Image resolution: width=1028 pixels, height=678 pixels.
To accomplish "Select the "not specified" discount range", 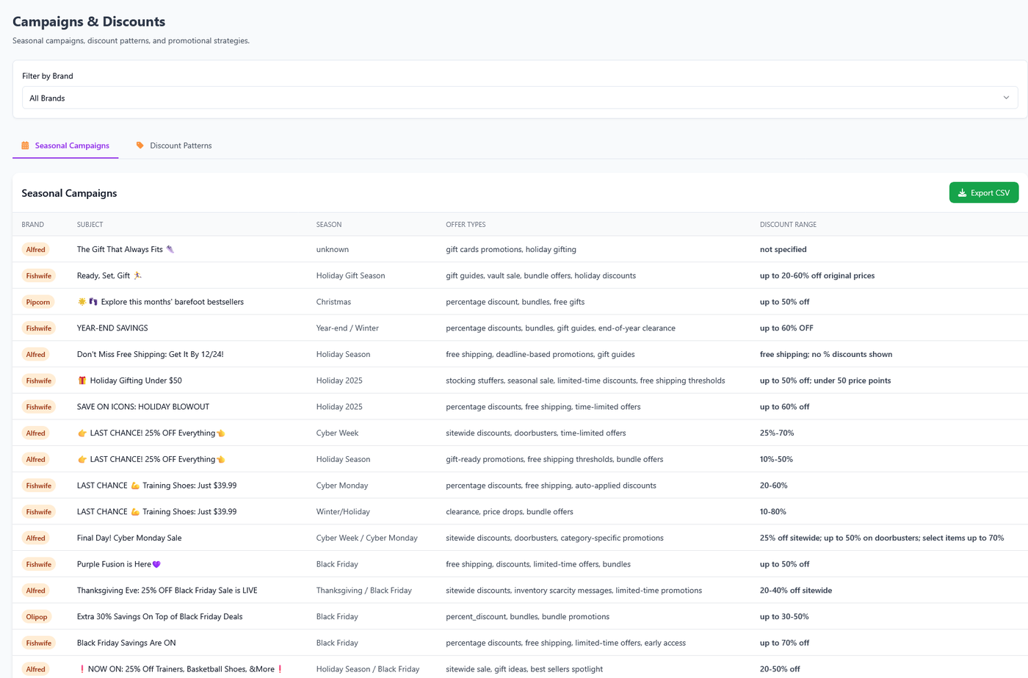I will 783,250.
